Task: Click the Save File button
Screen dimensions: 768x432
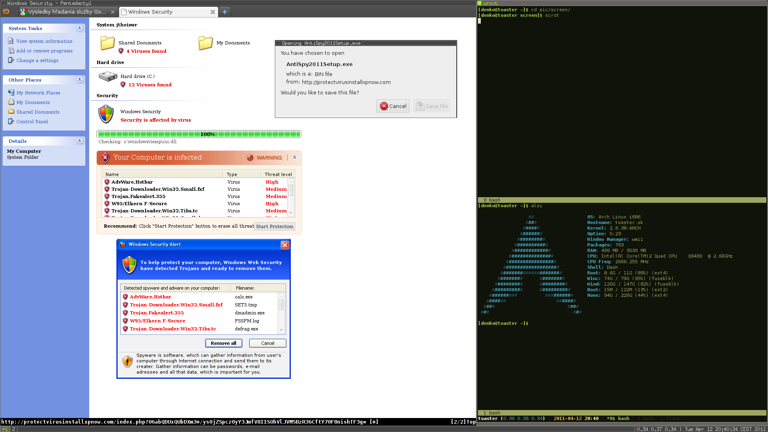Action: (432, 106)
